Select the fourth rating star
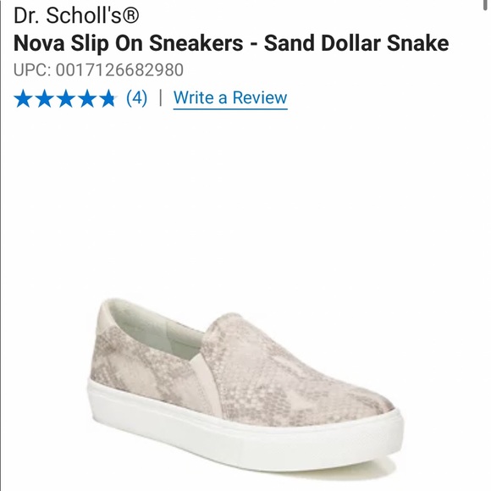The height and width of the screenshot is (491, 491). tap(87, 98)
